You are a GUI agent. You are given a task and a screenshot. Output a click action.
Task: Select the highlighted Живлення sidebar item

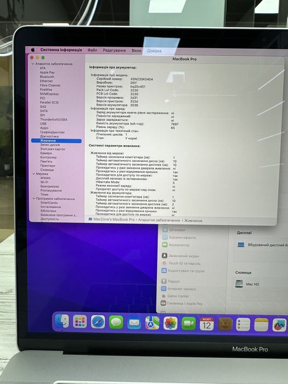click(57, 140)
